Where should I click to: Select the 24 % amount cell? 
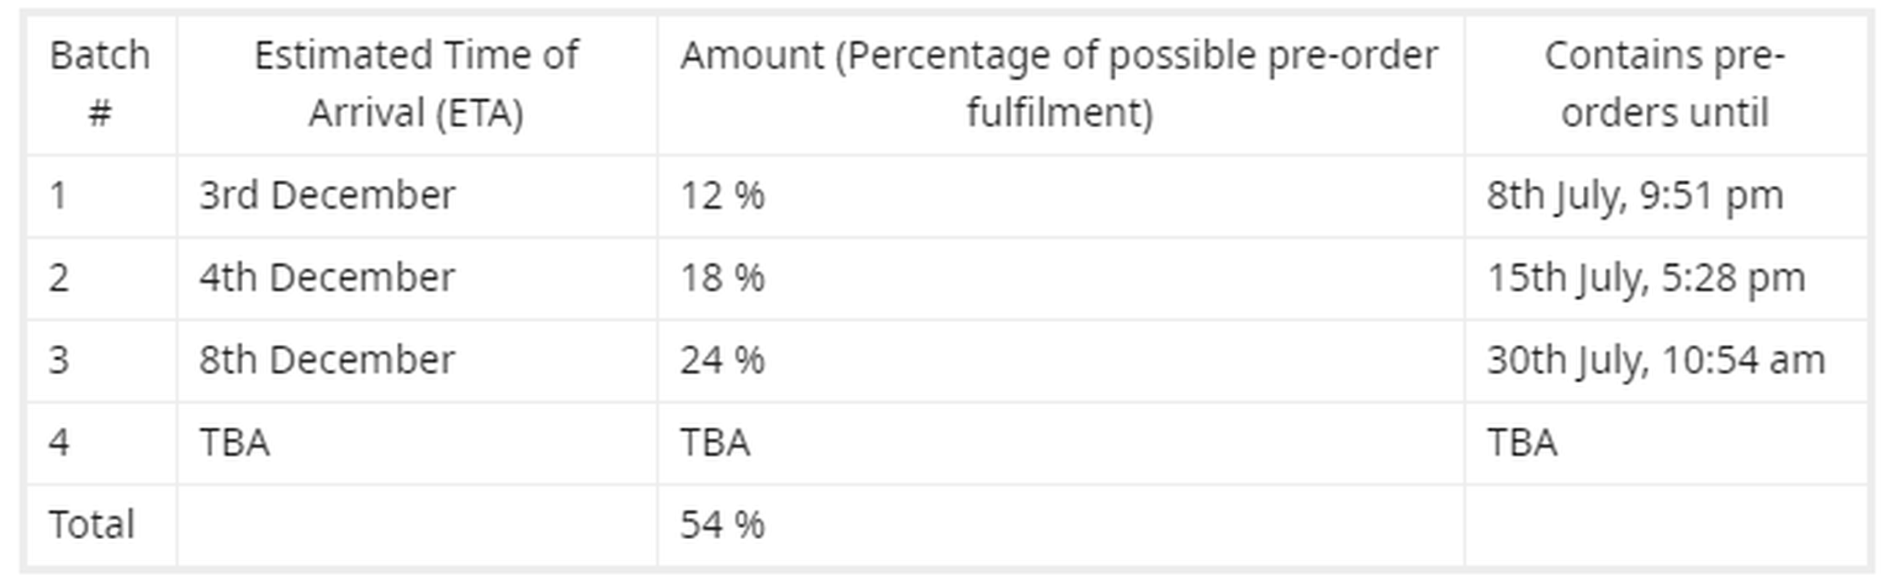(x=1060, y=360)
